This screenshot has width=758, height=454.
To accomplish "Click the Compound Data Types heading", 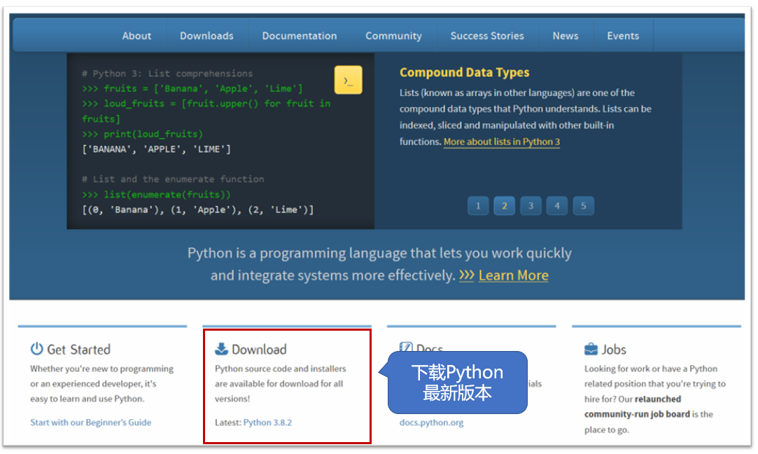I will coord(465,73).
